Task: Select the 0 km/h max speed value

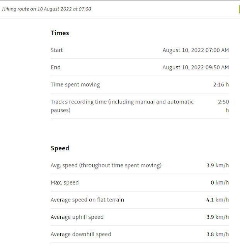Action: (x=220, y=183)
